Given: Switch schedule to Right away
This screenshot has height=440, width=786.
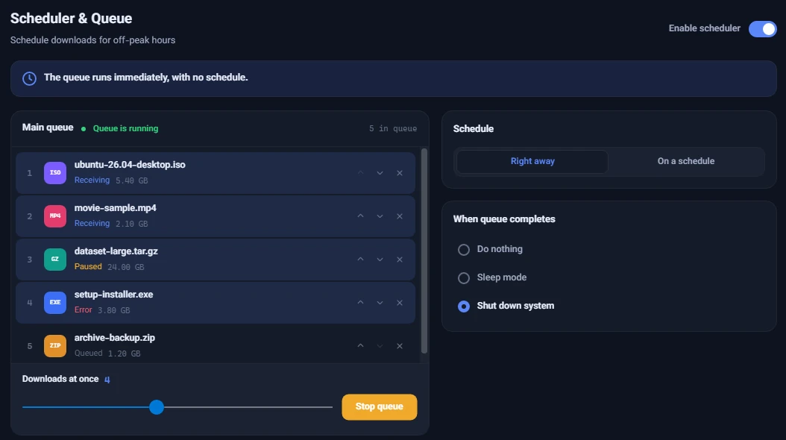Looking at the screenshot, I should coord(532,161).
